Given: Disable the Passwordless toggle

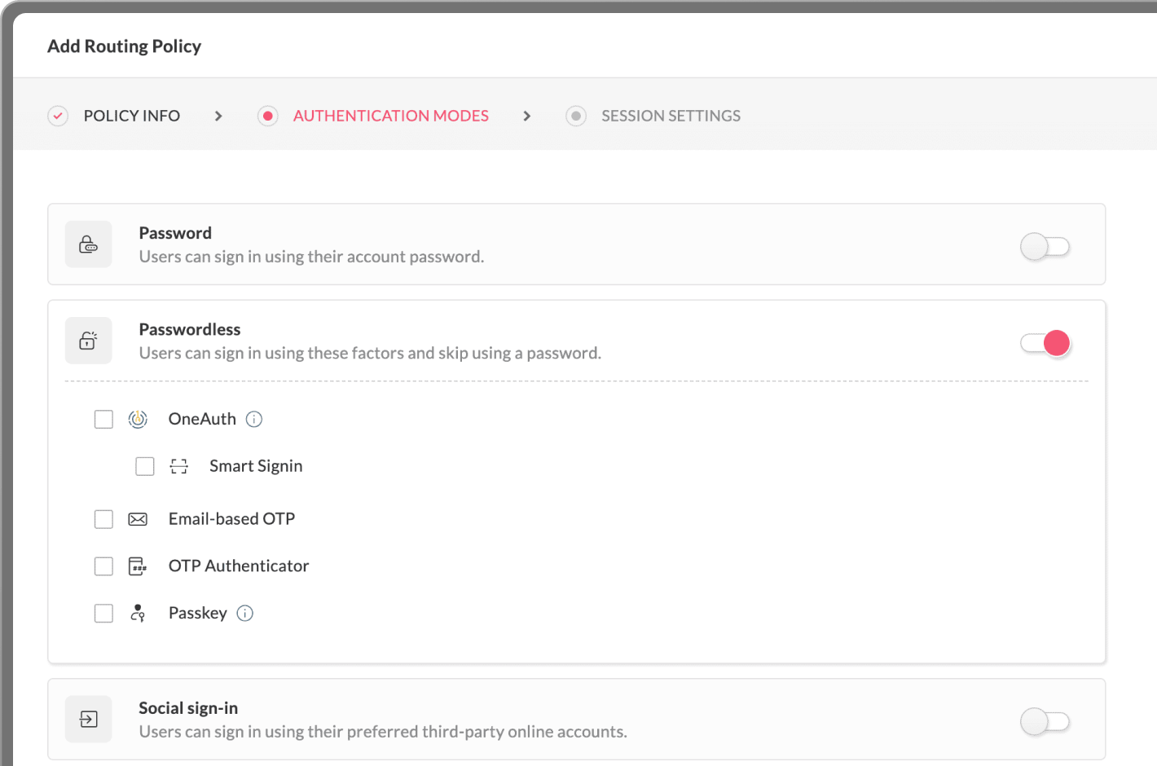Looking at the screenshot, I should click(x=1045, y=343).
